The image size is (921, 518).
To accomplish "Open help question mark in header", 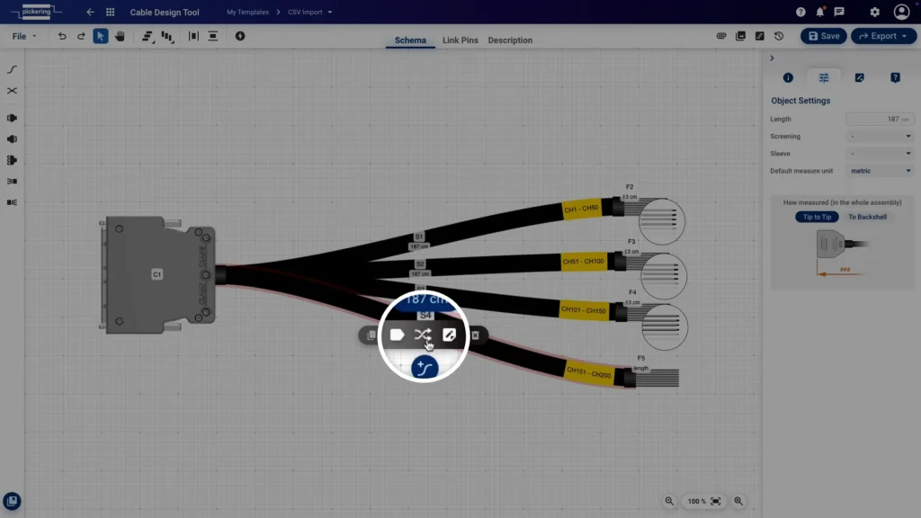I will (800, 12).
